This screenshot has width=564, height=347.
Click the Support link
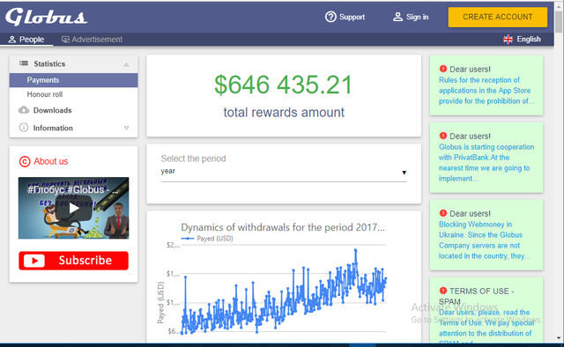[x=352, y=17]
